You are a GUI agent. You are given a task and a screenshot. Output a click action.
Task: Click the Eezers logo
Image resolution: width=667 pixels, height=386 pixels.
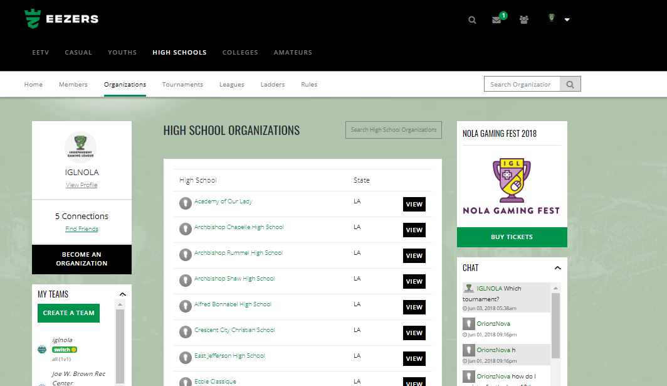coord(61,19)
